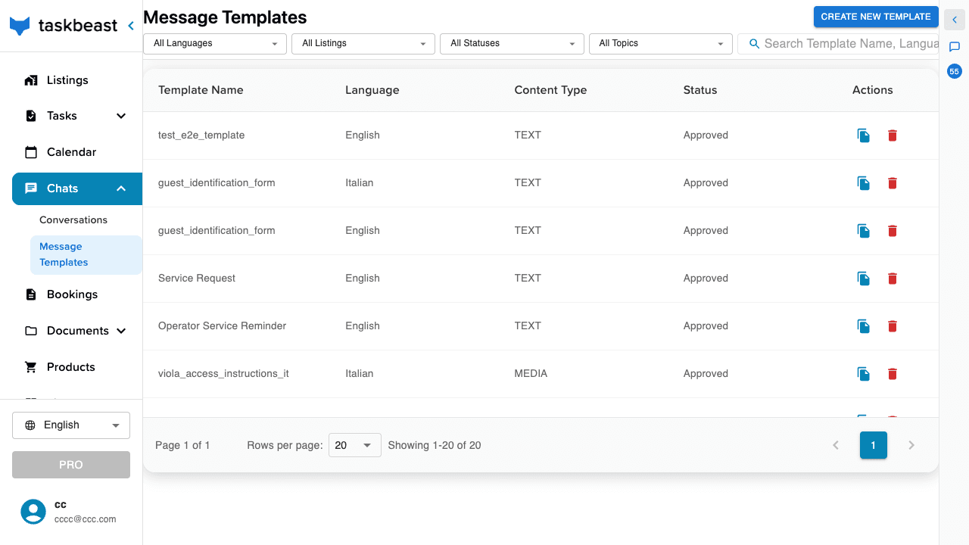The image size is (969, 545).
Task: Click the viola_access_instructions_it name
Action: 223,374
